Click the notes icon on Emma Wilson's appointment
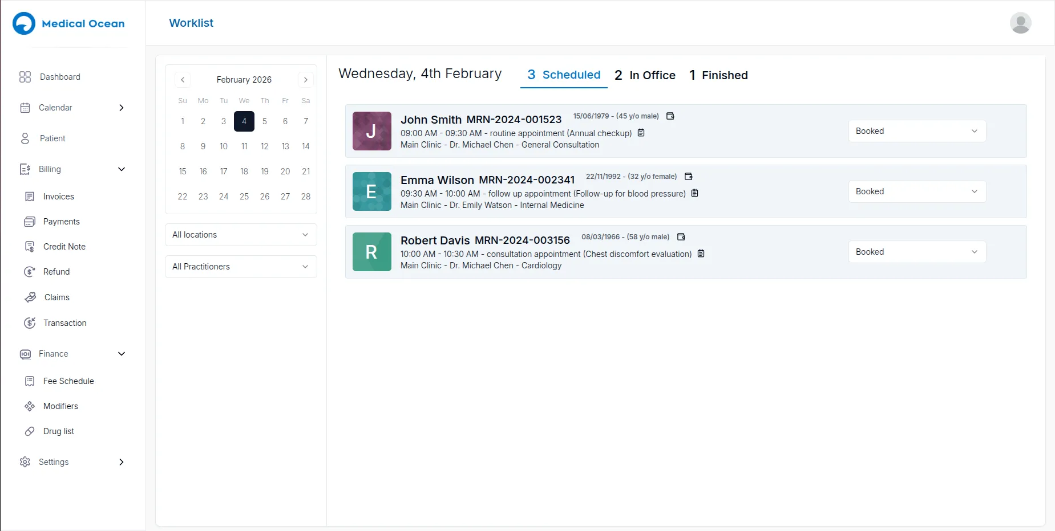Image resolution: width=1055 pixels, height=531 pixels. [694, 193]
